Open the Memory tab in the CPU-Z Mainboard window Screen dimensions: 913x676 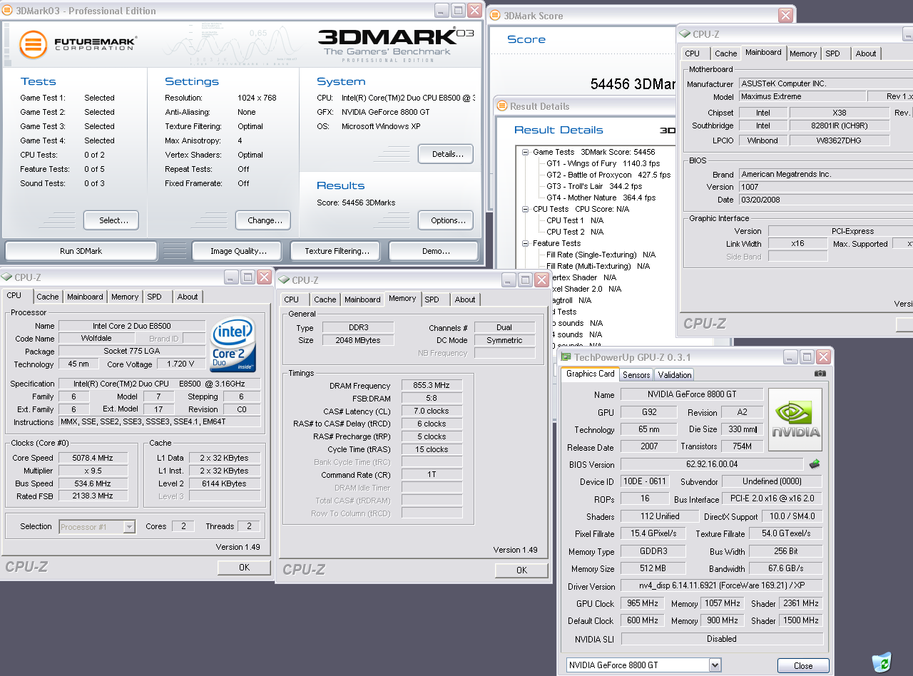pyautogui.click(x=803, y=53)
